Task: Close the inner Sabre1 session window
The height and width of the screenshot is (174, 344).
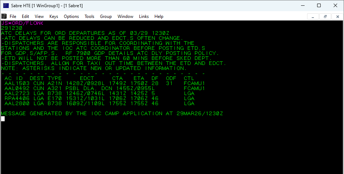Action: [x=337, y=17]
